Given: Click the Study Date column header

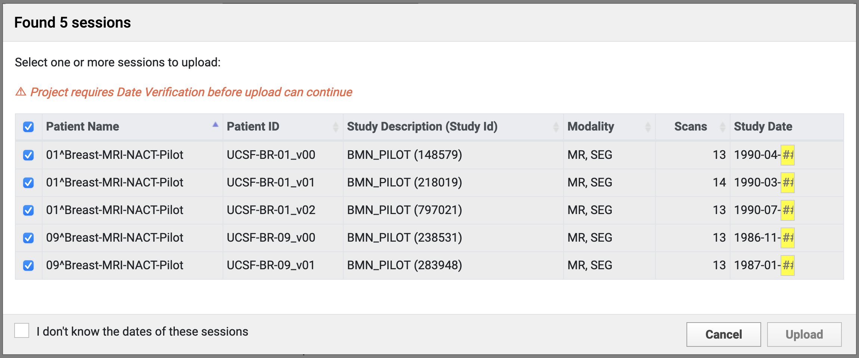Looking at the screenshot, I should pyautogui.click(x=763, y=127).
